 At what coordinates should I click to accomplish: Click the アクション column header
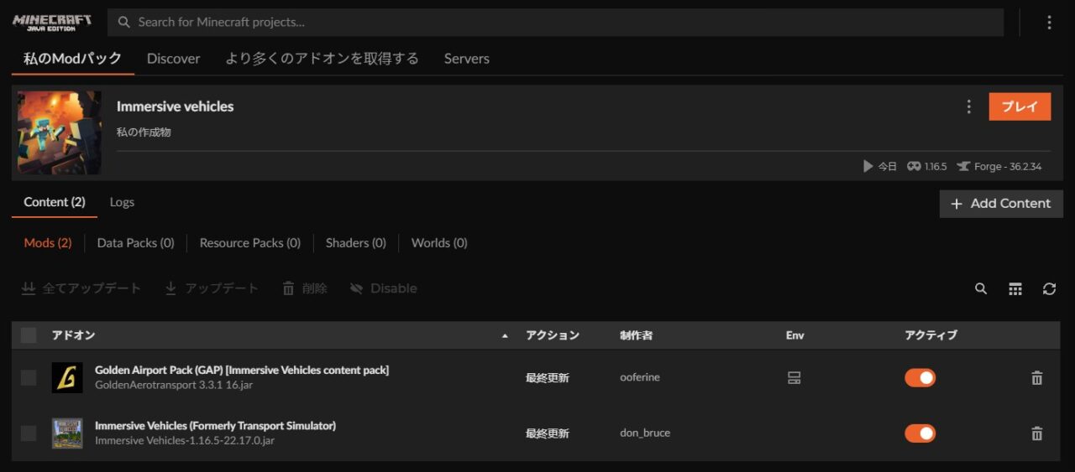(553, 335)
